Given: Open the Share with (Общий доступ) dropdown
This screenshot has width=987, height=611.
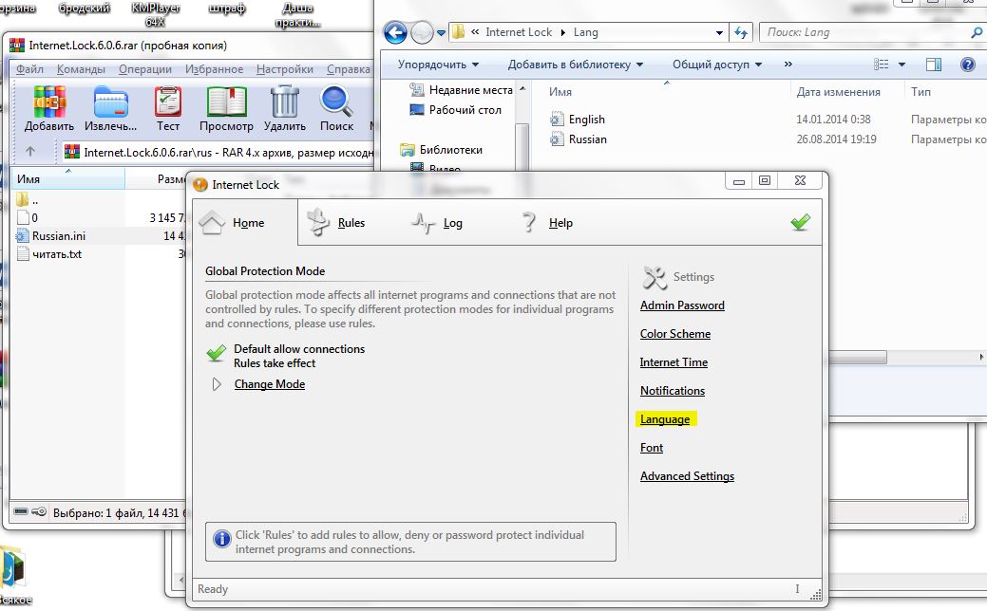Looking at the screenshot, I should point(717,65).
